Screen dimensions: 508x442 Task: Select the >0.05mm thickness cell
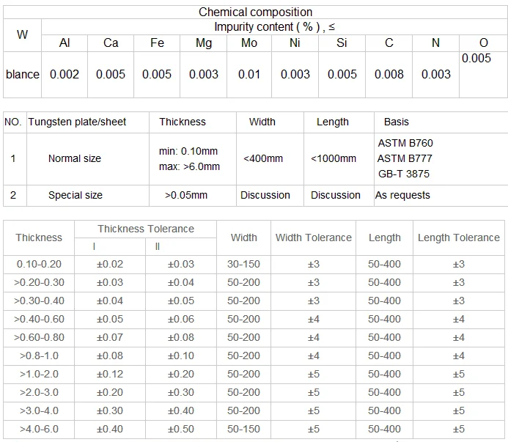pyautogui.click(x=186, y=195)
